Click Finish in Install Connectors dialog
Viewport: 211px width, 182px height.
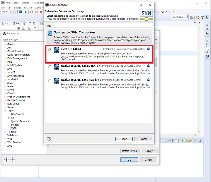click(124, 139)
